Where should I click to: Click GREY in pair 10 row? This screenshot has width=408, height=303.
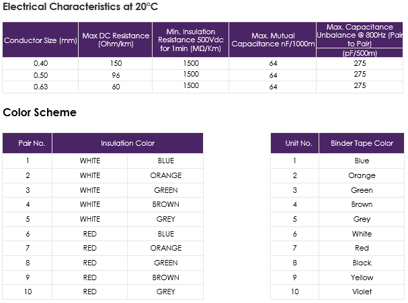166,292
